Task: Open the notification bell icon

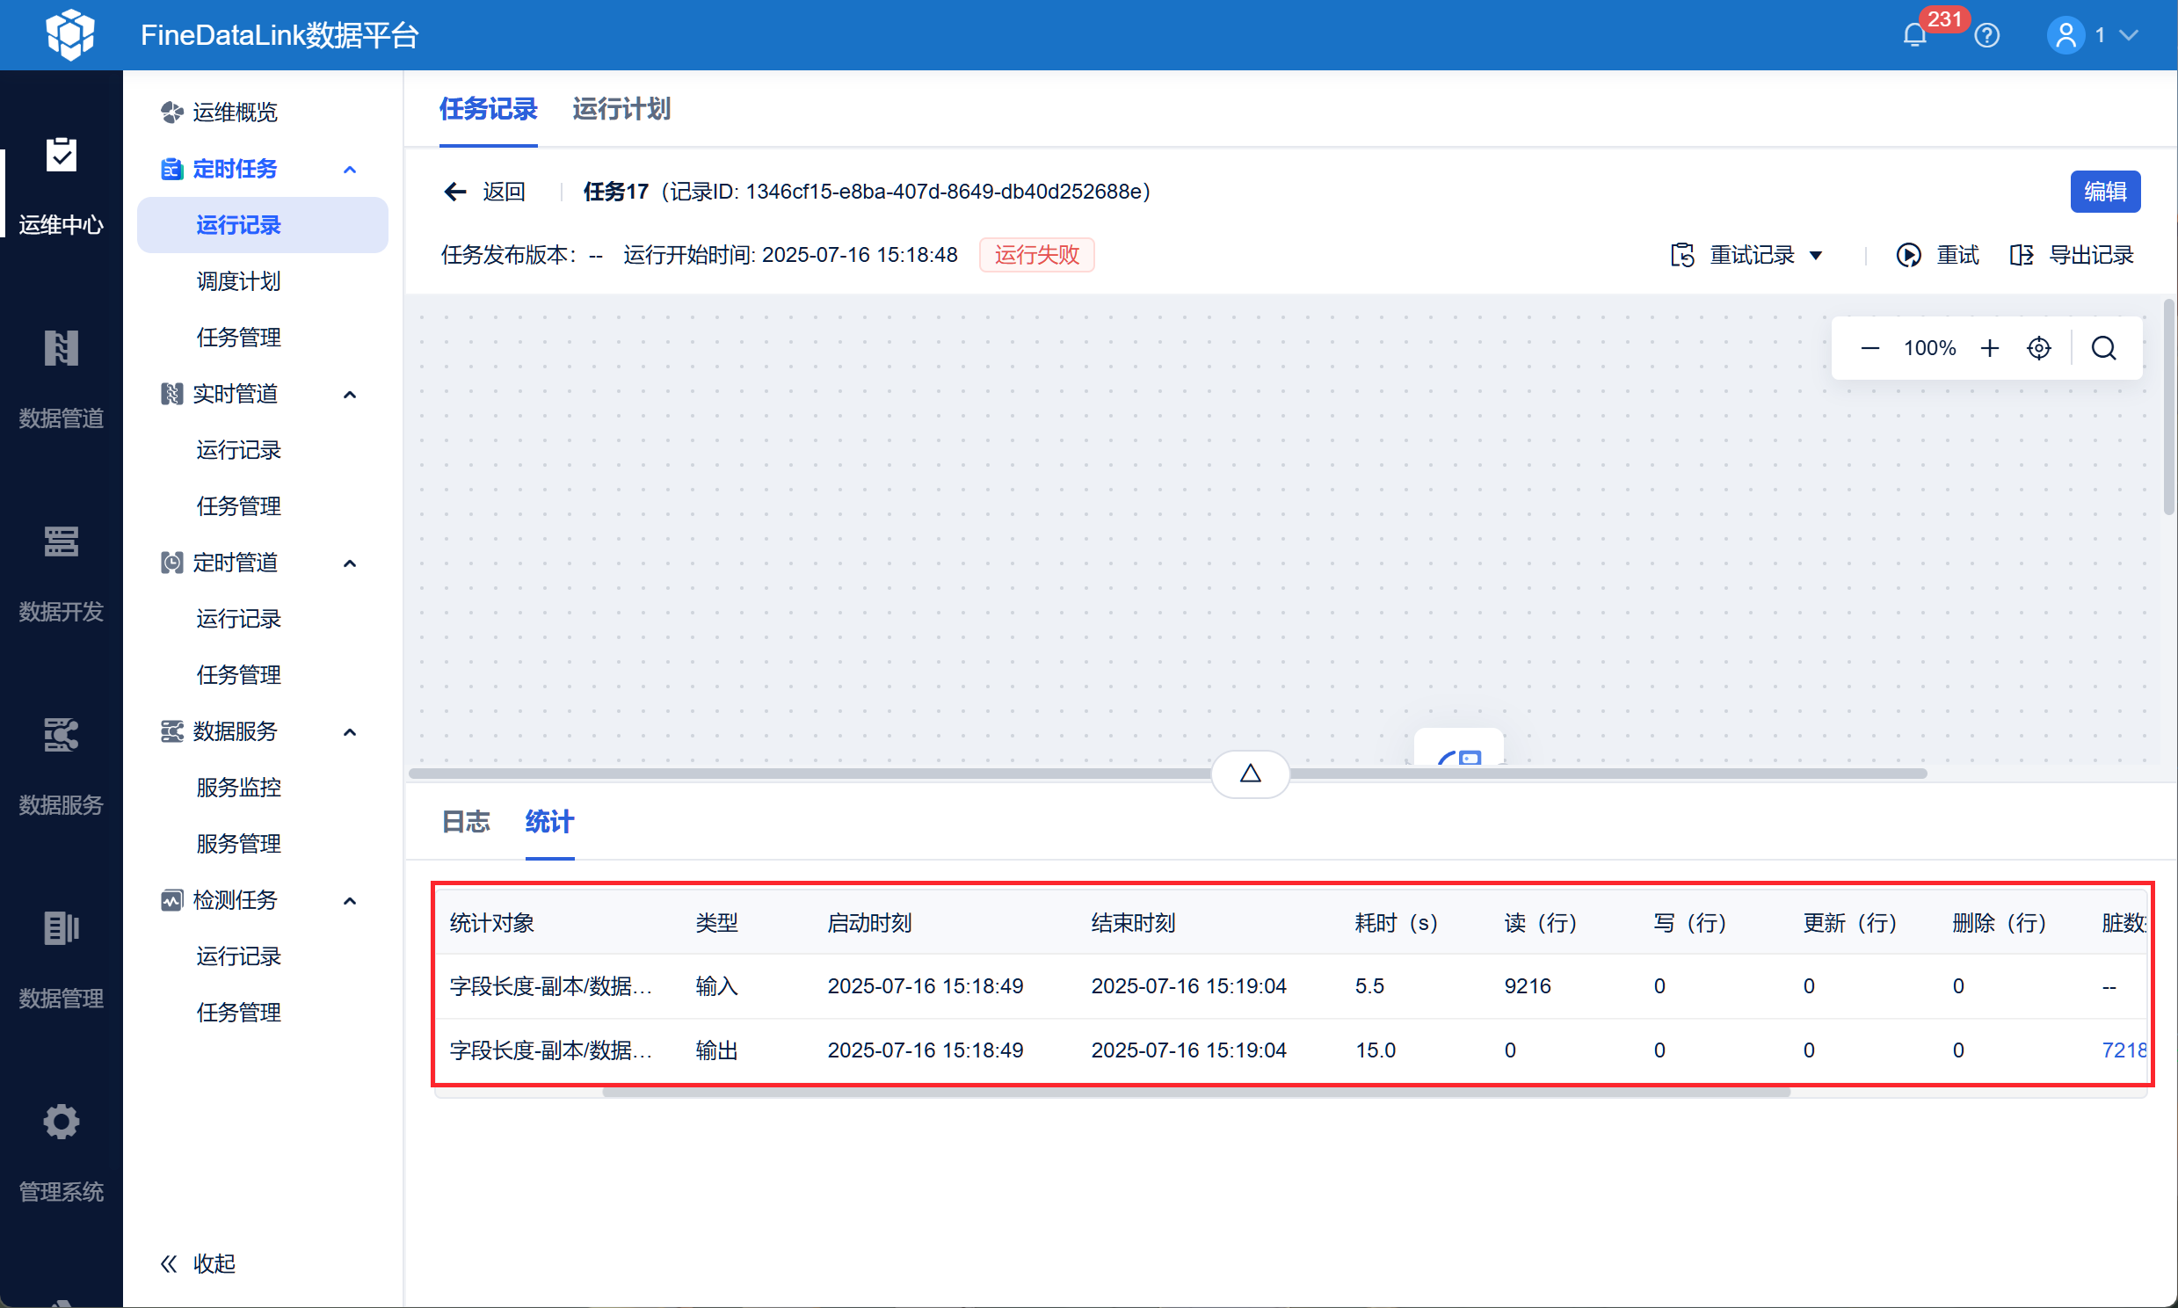Action: click(x=1913, y=35)
